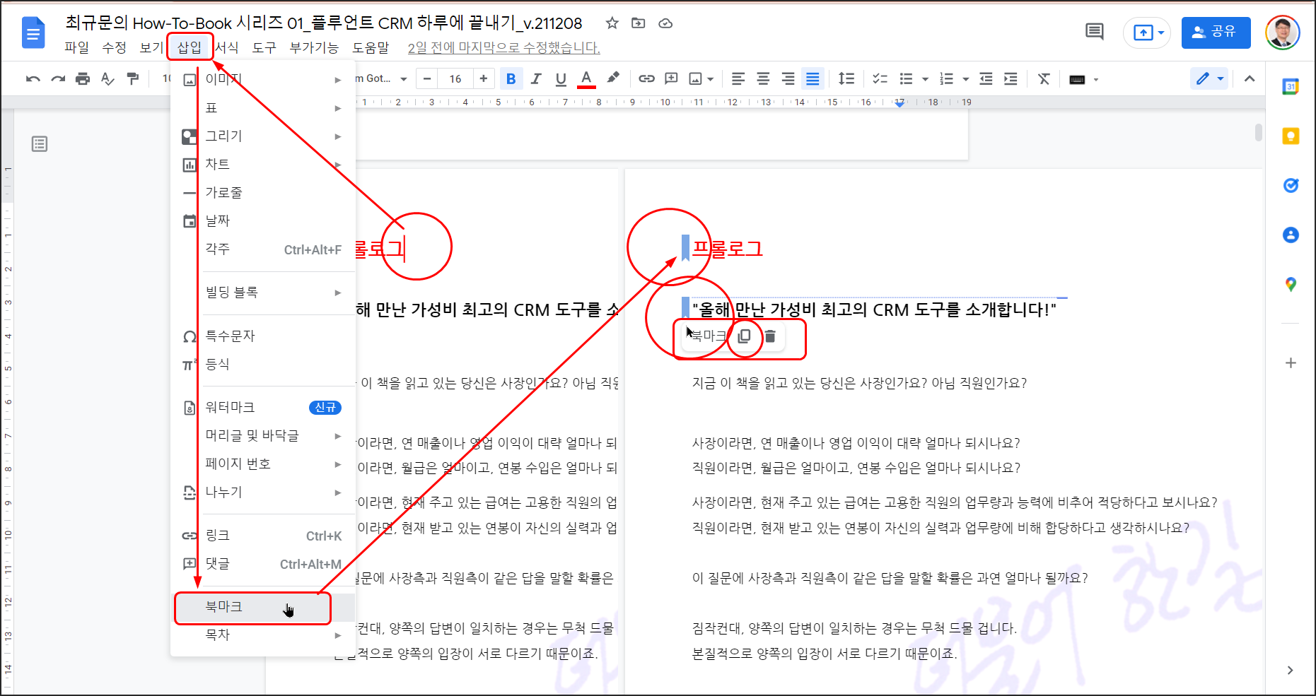Viewport: 1316px width, 696px height.
Task: Toggle justify alignment
Action: coord(813,79)
